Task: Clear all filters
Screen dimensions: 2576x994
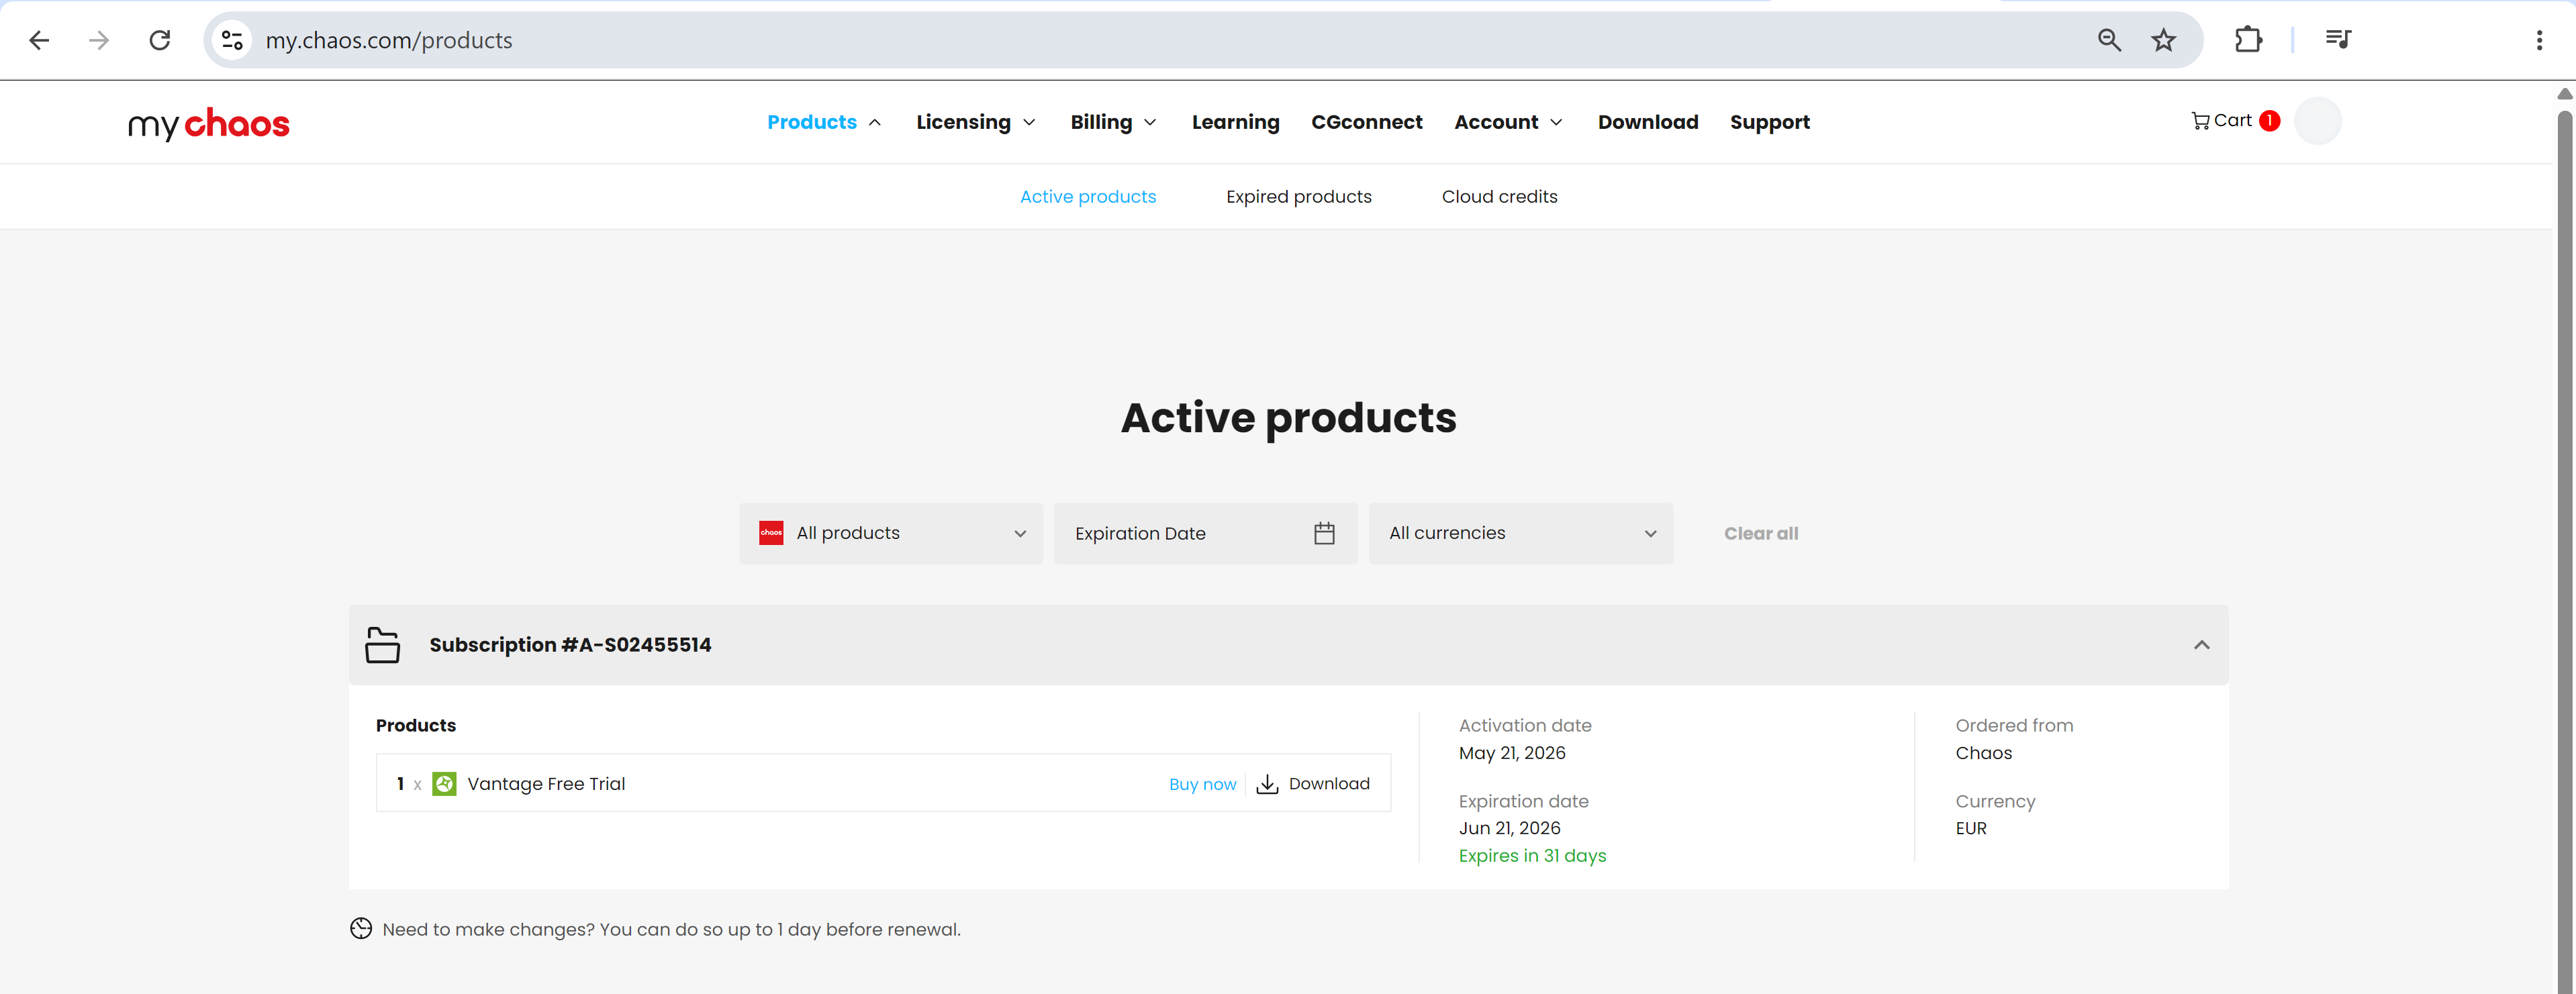Action: 1760,533
